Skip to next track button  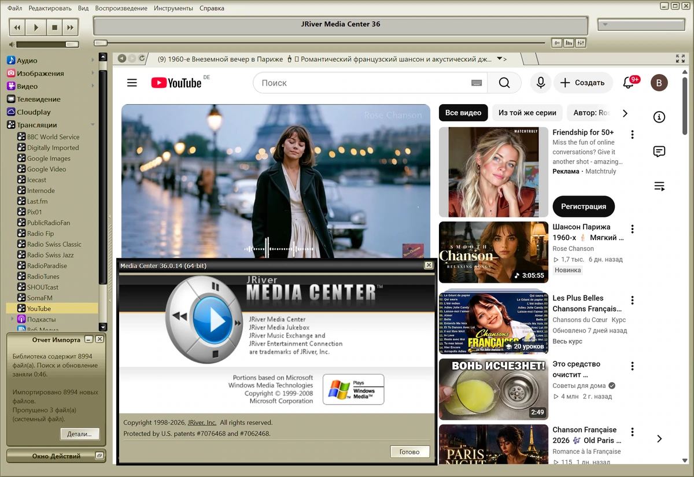coord(70,27)
